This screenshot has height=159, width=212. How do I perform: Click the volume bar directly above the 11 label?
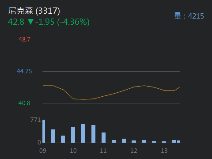[x=103, y=138]
